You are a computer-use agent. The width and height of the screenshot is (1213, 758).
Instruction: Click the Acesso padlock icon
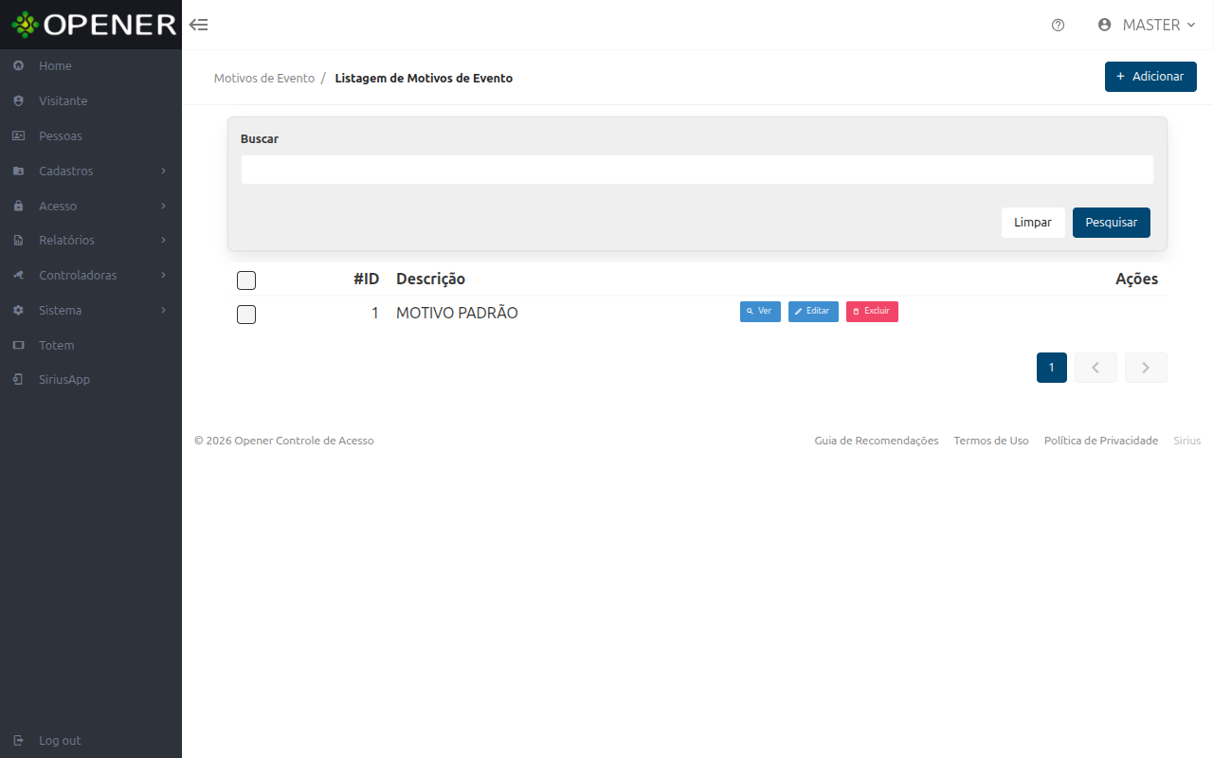pos(18,206)
